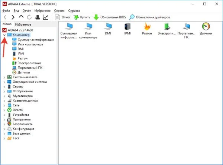This screenshot has width=223, height=165.
Task: Select Тест in the tree
Action: (16, 138)
